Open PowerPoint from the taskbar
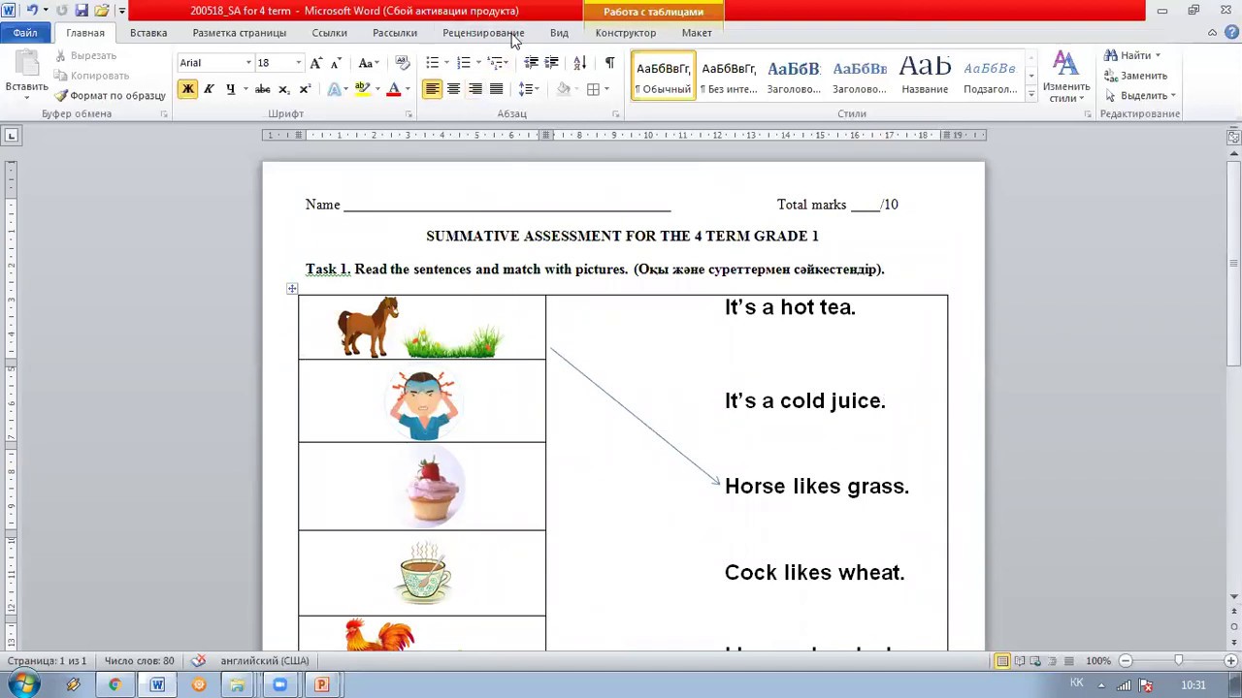 321,685
